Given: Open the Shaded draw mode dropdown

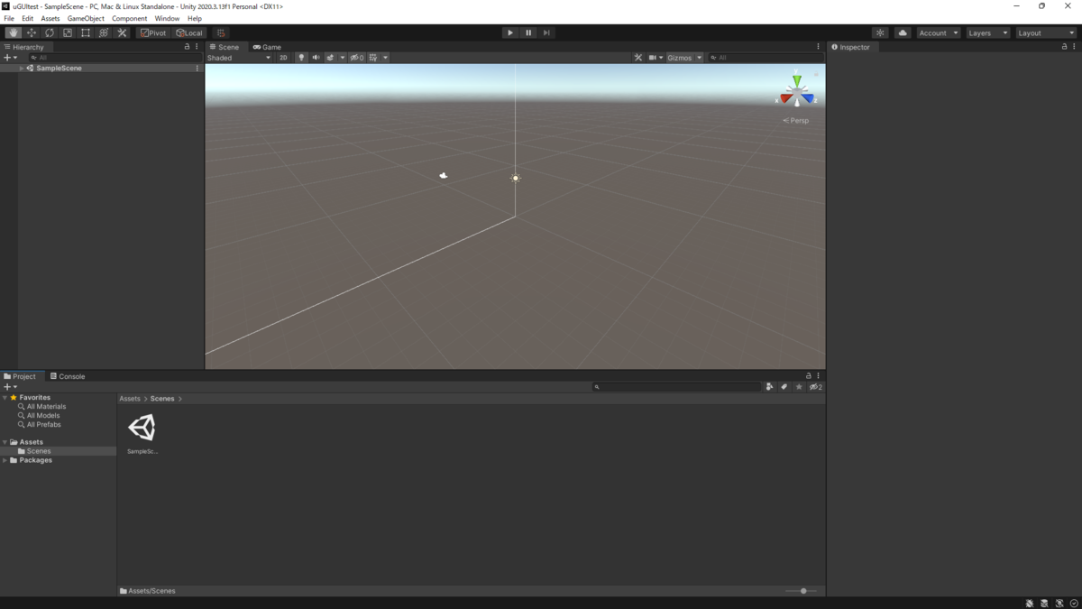Looking at the screenshot, I should tap(239, 57).
